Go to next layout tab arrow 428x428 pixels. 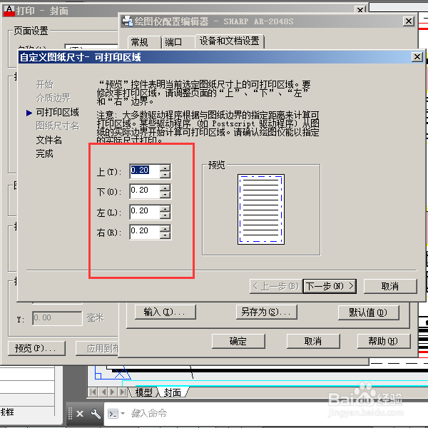113,392
